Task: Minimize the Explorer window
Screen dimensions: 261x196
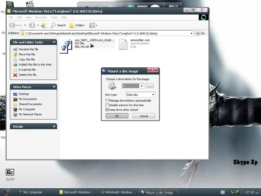Action: tap(187, 10)
